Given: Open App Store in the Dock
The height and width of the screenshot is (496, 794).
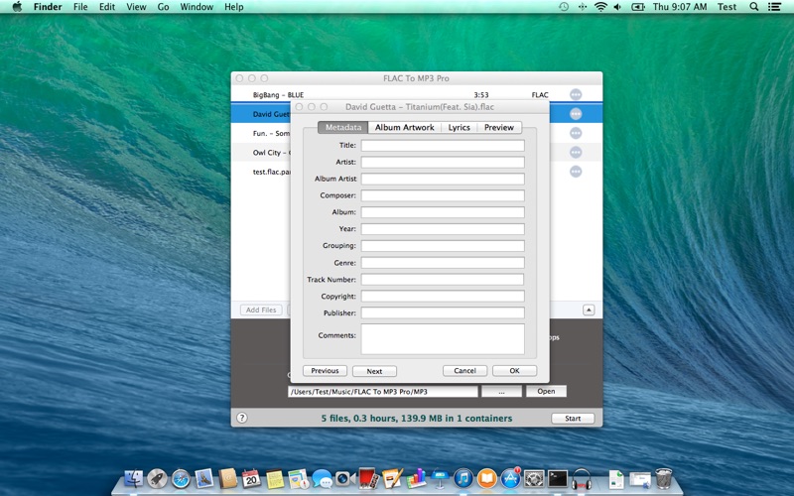Looking at the screenshot, I should (x=510, y=478).
